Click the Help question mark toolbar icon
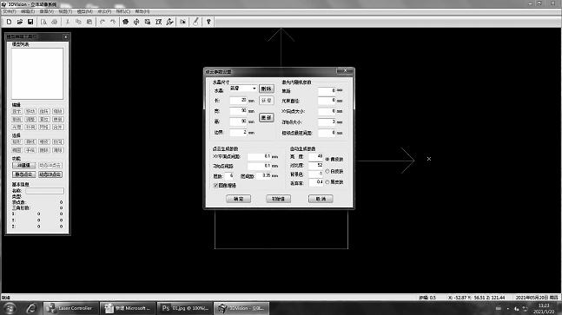The width and height of the screenshot is (562, 315). click(x=208, y=22)
